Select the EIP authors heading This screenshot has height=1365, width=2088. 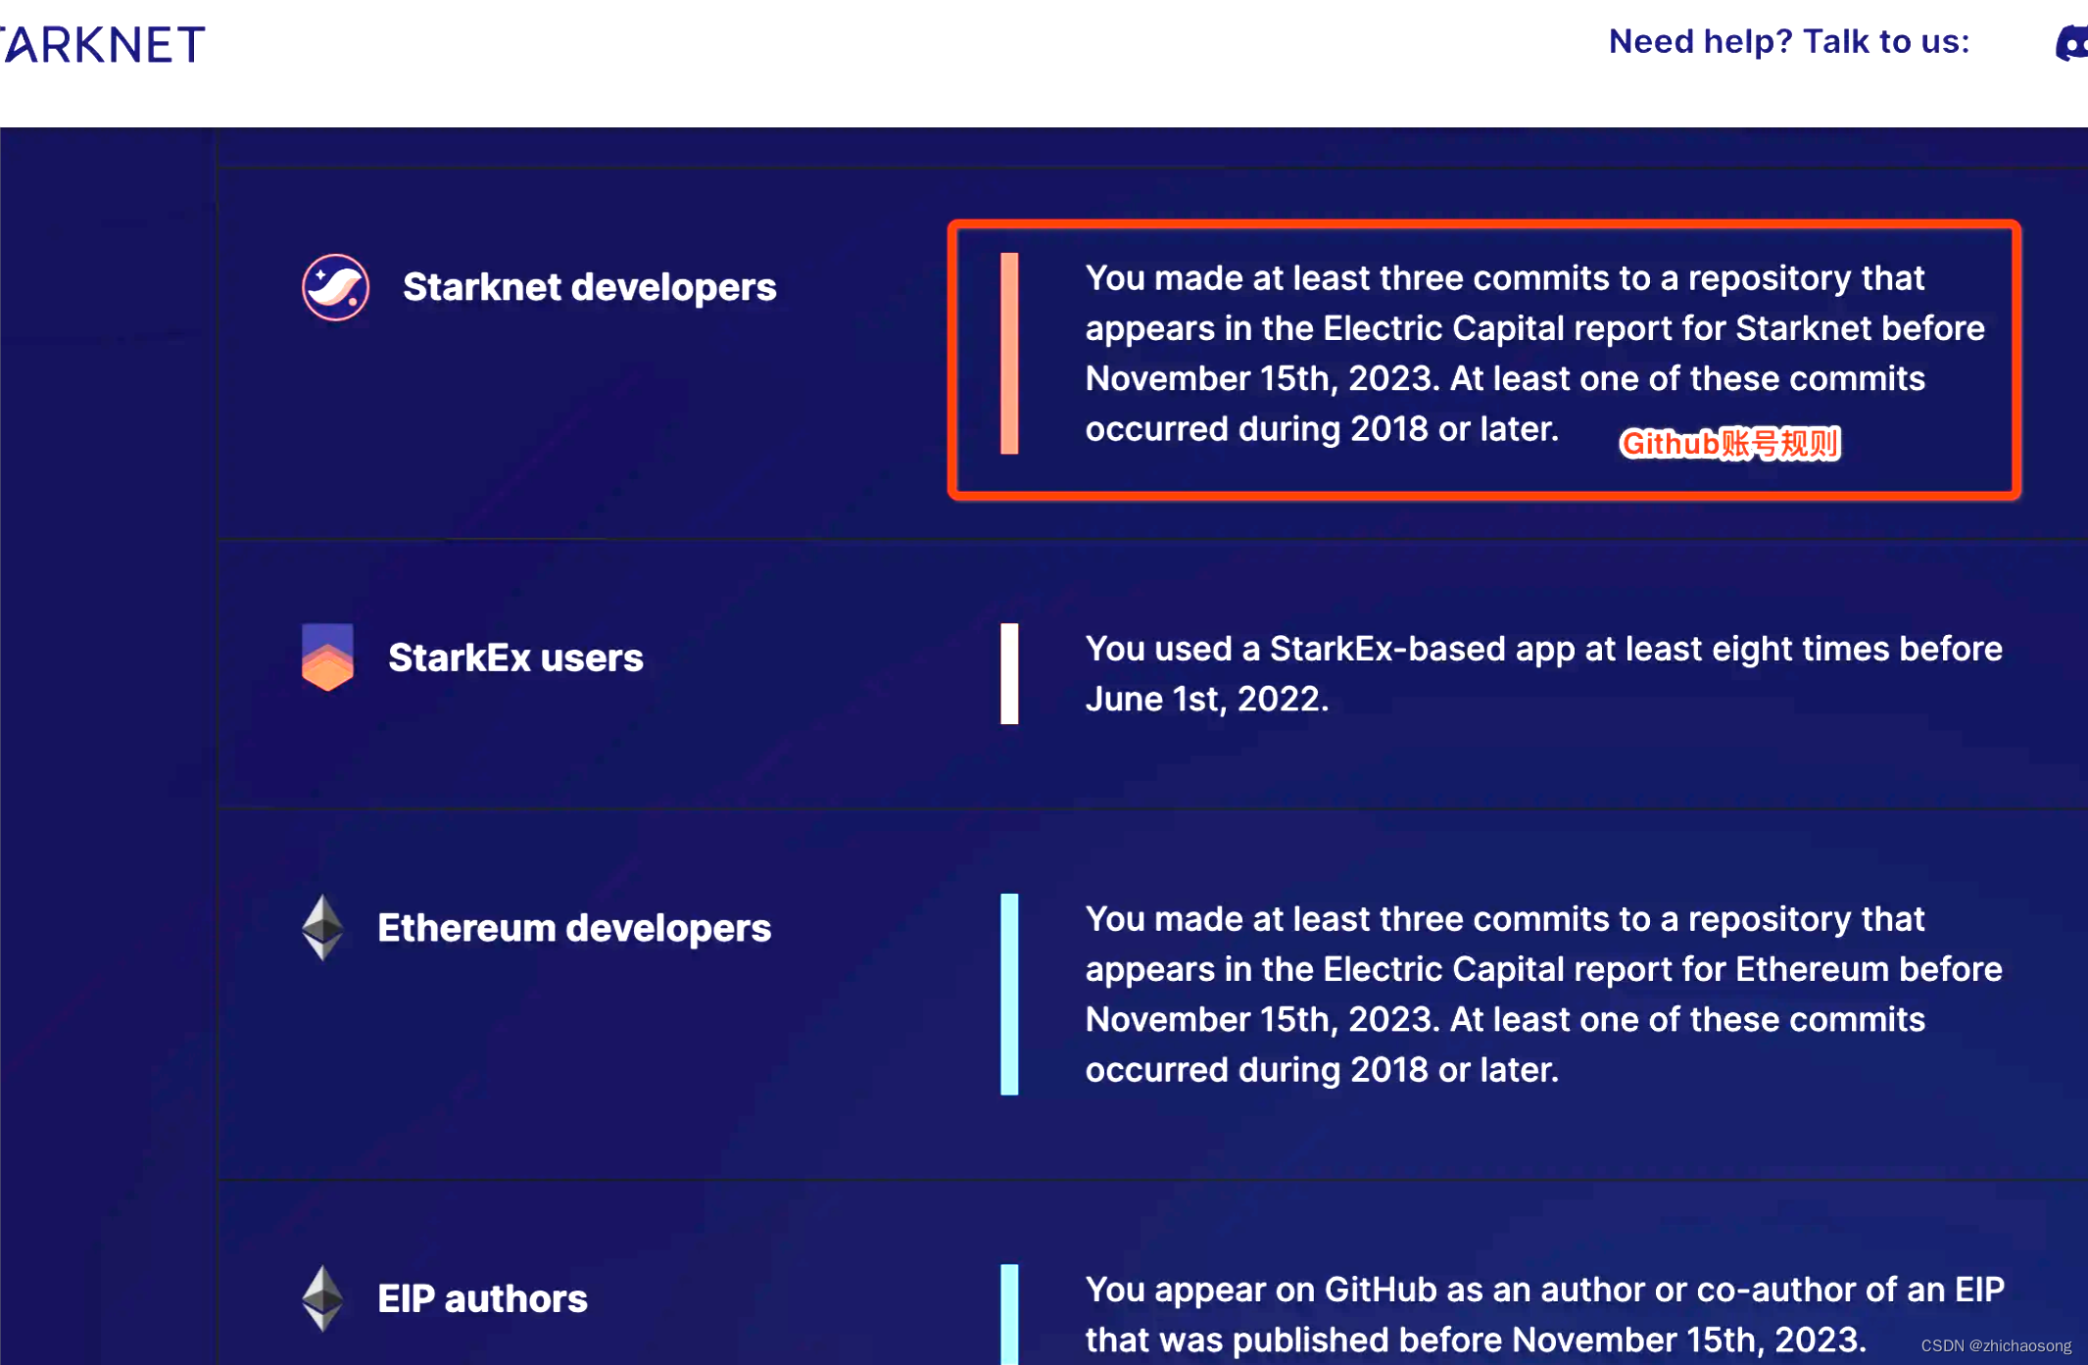pos(482,1298)
